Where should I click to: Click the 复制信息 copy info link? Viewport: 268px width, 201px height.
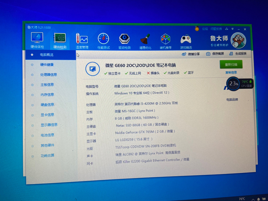(231, 73)
